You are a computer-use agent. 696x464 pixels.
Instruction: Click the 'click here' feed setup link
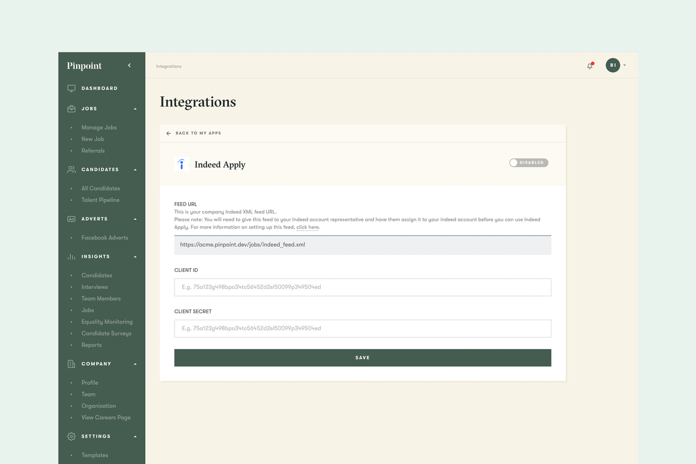307,227
